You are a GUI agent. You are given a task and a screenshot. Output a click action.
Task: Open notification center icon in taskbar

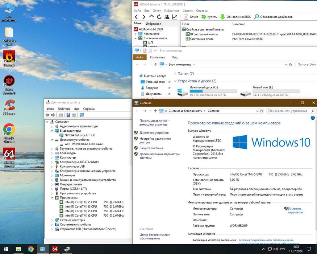pos(309,249)
